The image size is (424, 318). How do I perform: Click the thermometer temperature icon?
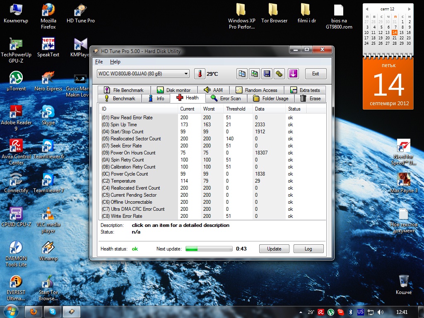200,74
